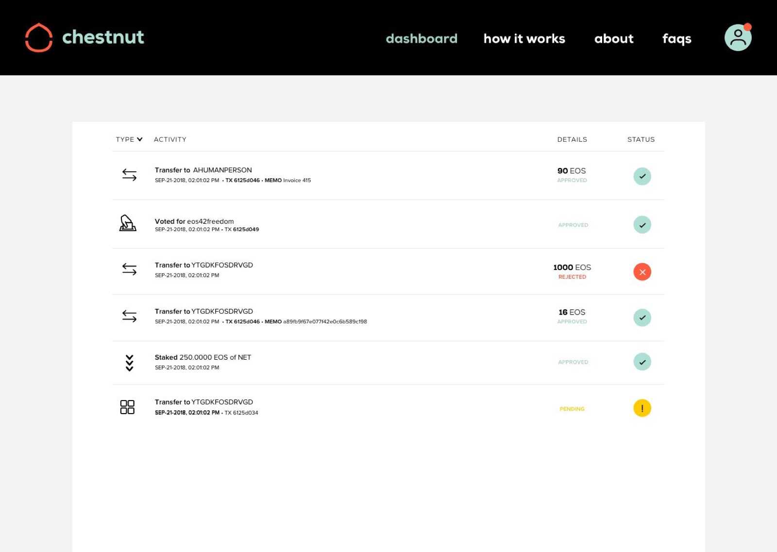Click the vote ballot icon for eos42freedom
The height and width of the screenshot is (552, 777).
pyautogui.click(x=128, y=223)
